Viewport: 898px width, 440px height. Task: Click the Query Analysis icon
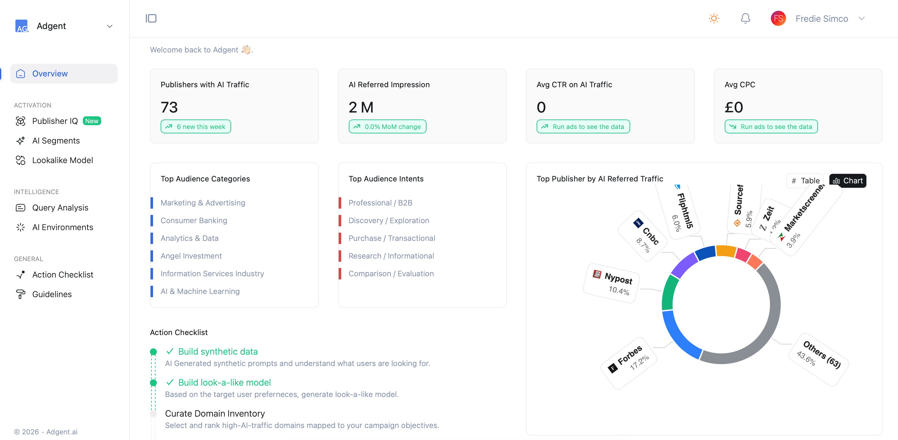point(21,207)
